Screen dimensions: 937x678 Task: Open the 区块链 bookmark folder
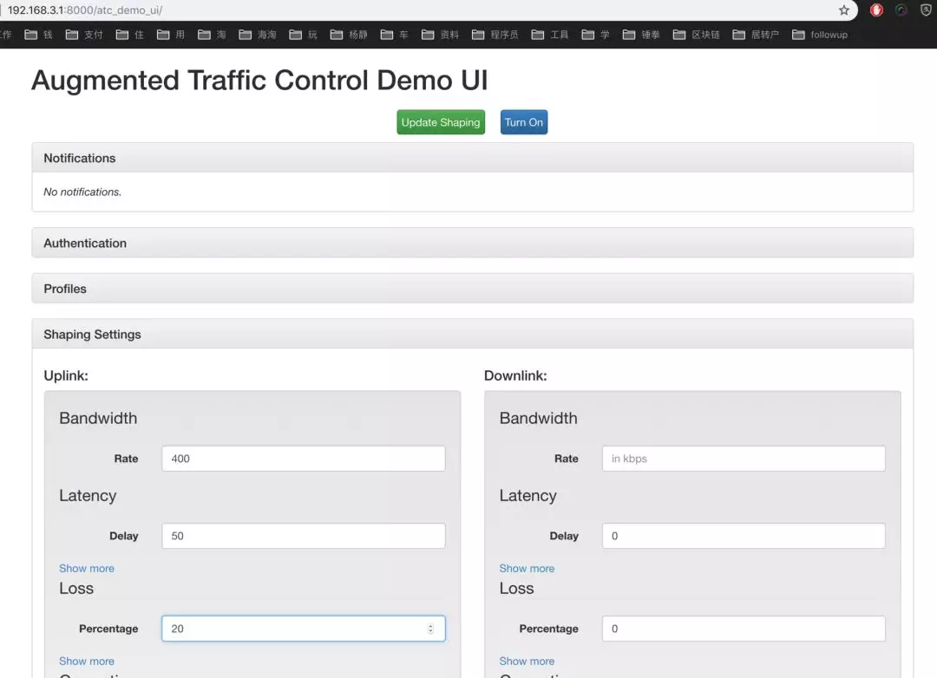[x=697, y=35]
